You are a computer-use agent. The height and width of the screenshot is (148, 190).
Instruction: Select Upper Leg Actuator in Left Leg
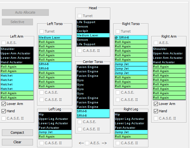55,119
